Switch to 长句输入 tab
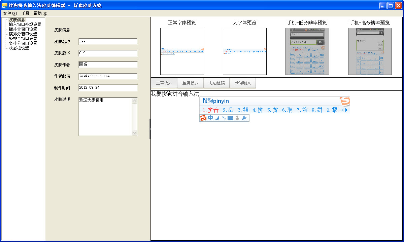 pyautogui.click(x=242, y=83)
